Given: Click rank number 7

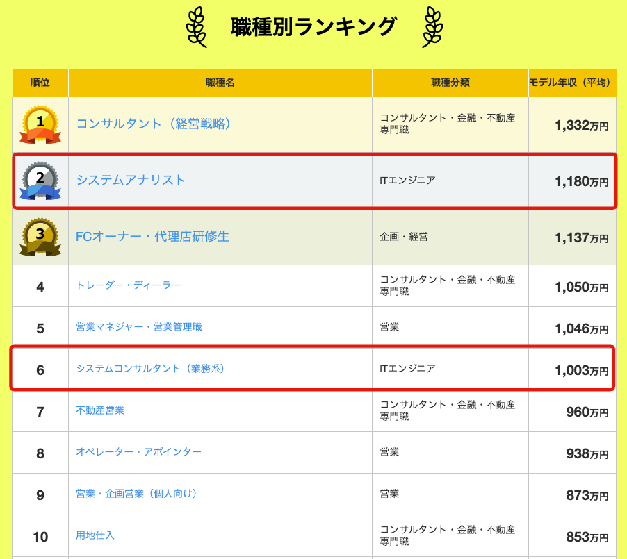Looking at the screenshot, I should click(x=40, y=412).
